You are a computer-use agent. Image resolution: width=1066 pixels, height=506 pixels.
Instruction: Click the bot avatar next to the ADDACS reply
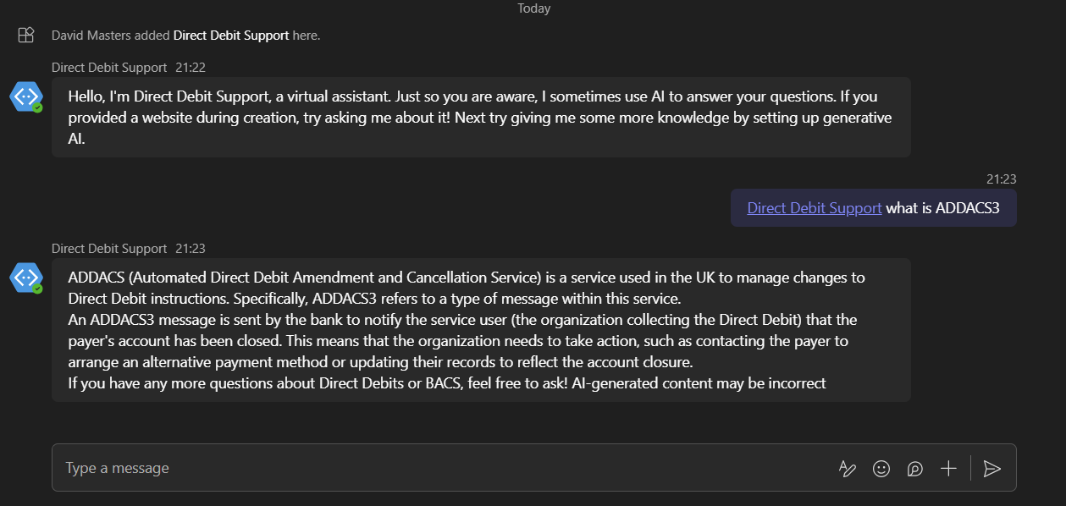click(25, 278)
